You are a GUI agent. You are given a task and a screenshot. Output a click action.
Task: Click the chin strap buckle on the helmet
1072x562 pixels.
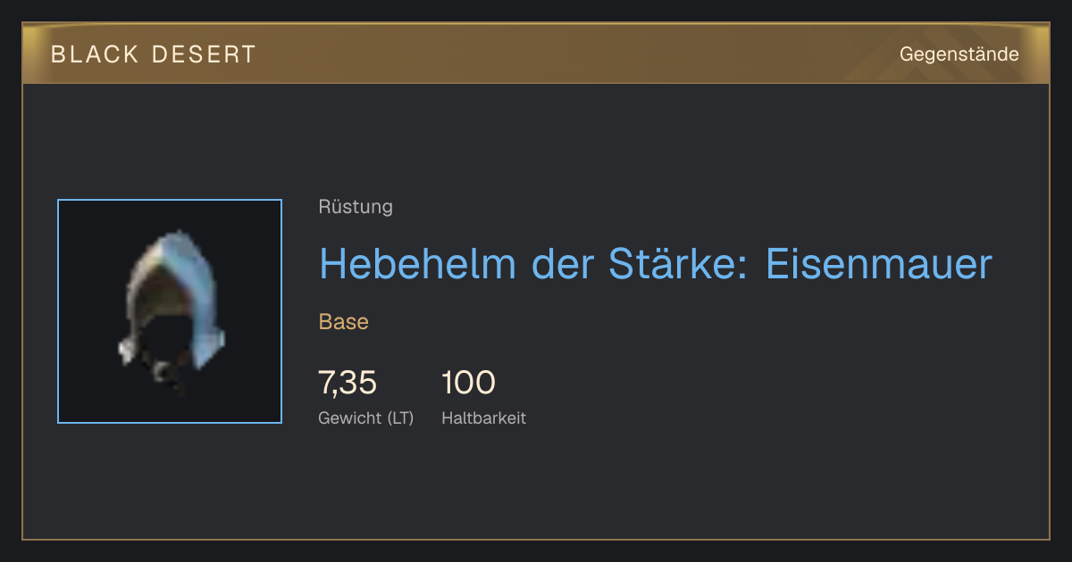click(164, 372)
